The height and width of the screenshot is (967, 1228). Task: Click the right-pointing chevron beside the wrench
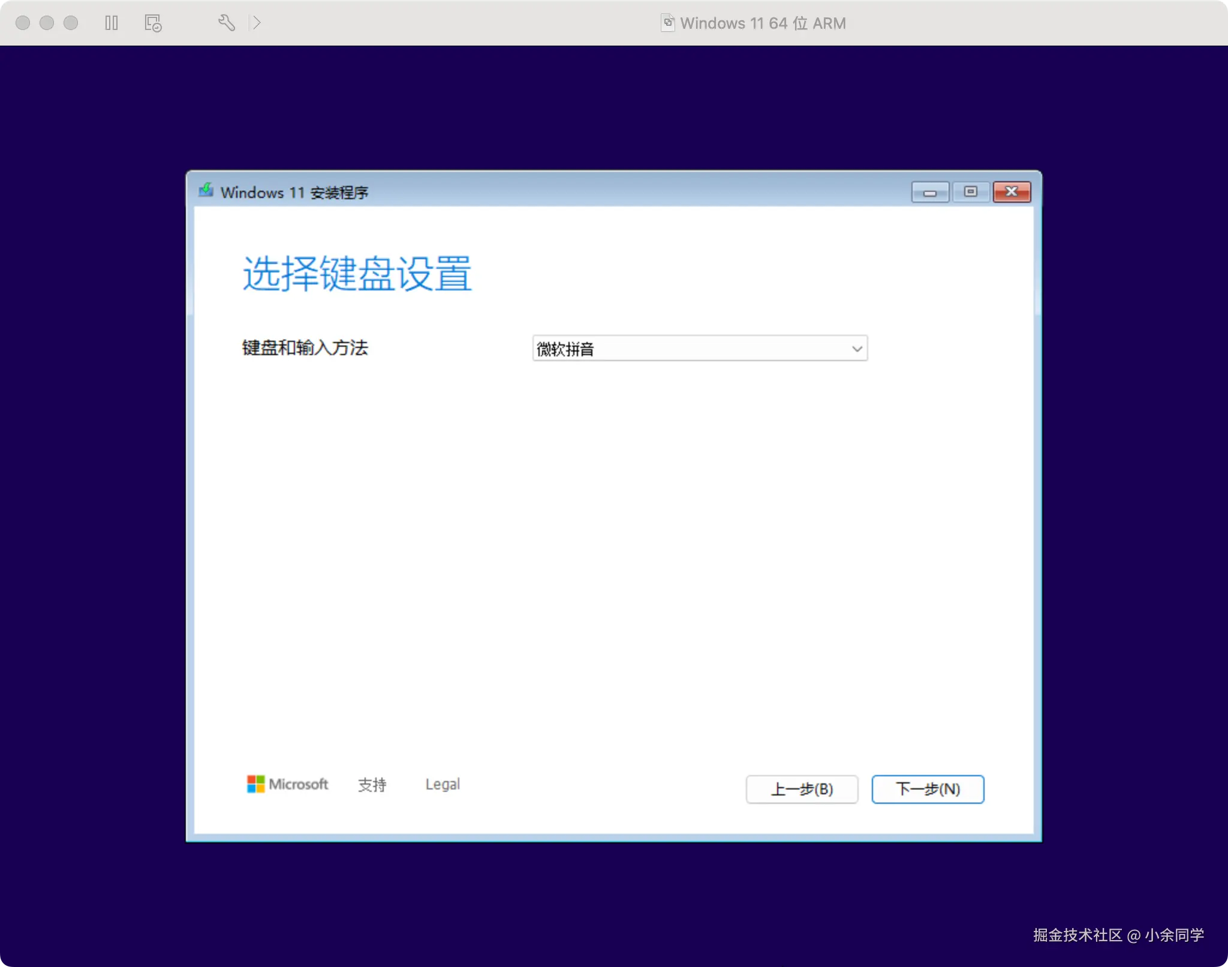[x=257, y=23]
